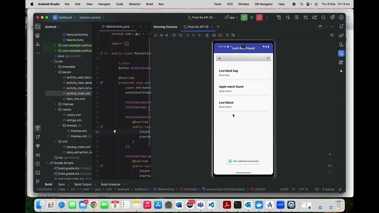The width and height of the screenshot is (379, 213).
Task: Switch to the Build Output tab
Action: 83,184
